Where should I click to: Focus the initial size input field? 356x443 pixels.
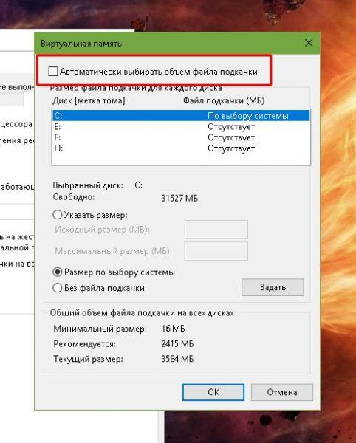216,230
